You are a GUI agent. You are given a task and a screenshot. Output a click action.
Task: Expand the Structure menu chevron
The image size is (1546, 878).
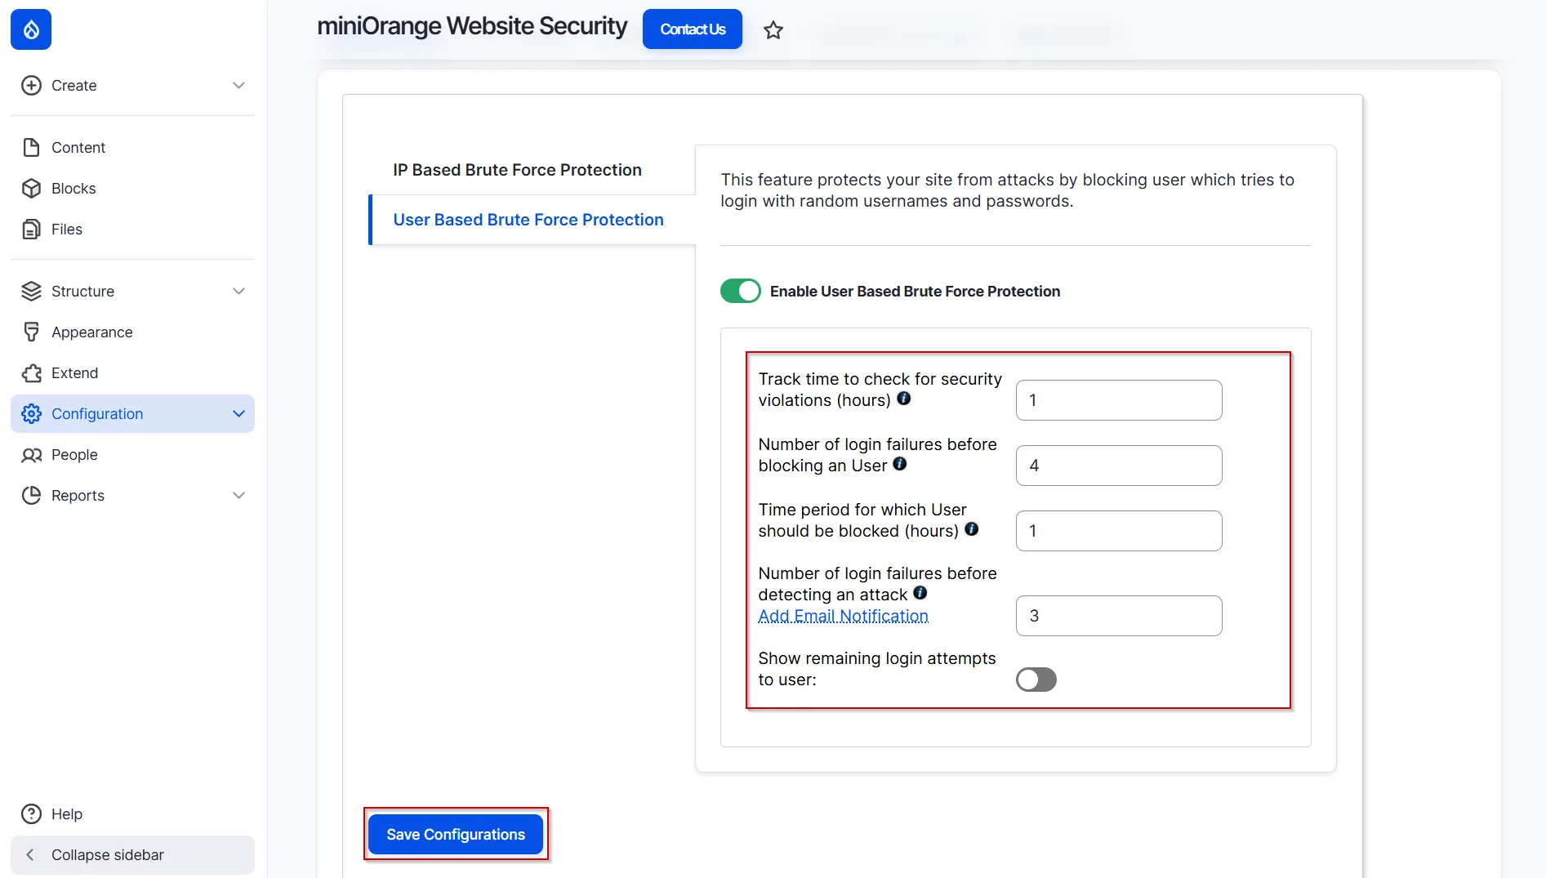tap(238, 292)
